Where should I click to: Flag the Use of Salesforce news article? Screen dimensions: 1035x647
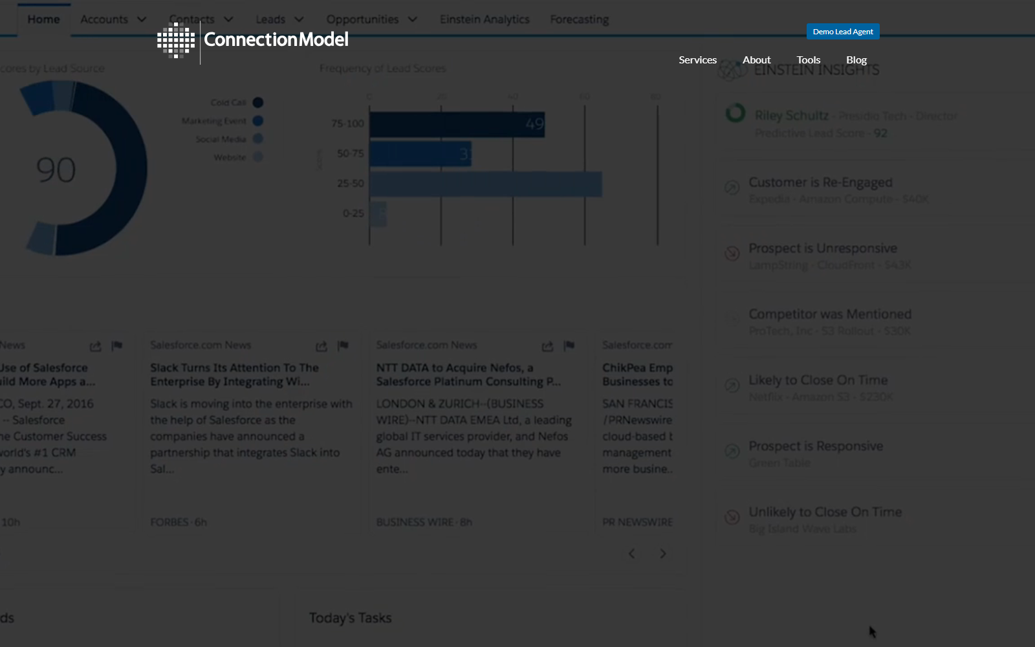(x=117, y=346)
